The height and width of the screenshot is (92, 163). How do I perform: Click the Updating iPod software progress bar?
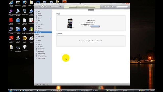82,8
